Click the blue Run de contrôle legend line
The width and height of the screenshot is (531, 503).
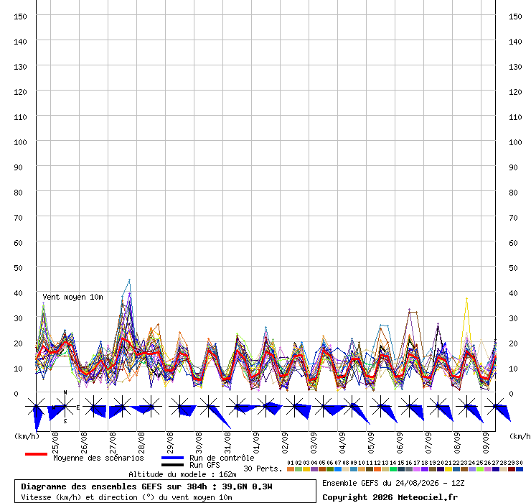pos(172,458)
